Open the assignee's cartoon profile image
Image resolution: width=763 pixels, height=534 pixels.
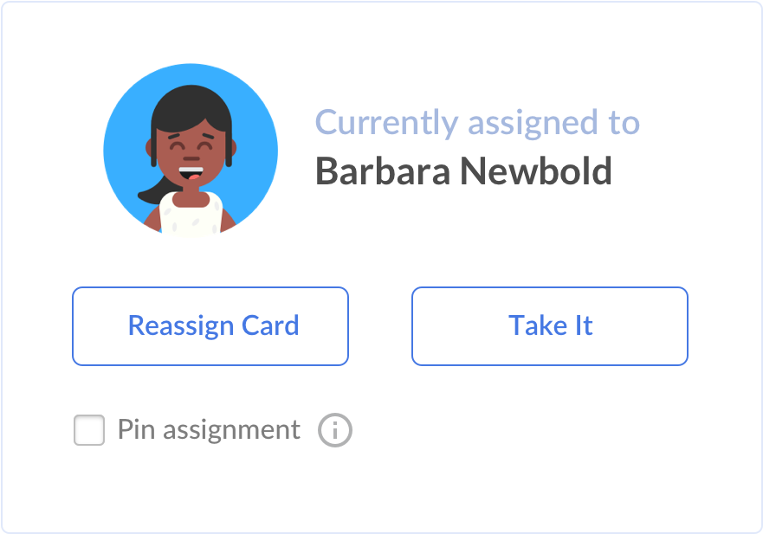191,151
